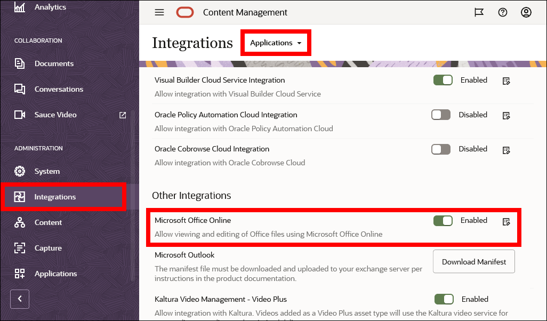The width and height of the screenshot is (547, 321).
Task: Click the Applications grid icon
Action: coord(20,274)
